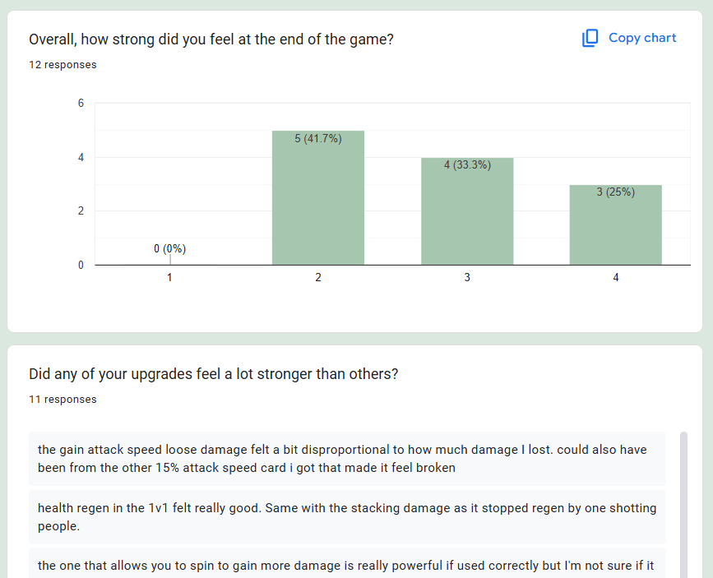Click y-axis value 6 on chart
The height and width of the screenshot is (578, 713).
[81, 104]
